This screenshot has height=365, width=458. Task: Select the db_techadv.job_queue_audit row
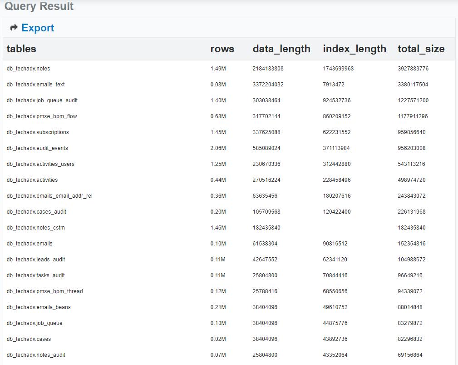pos(42,100)
